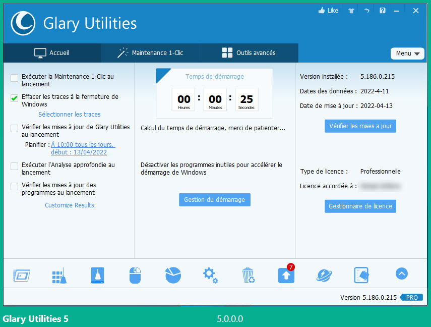This screenshot has width=431, height=327.
Task: Click the Customize Results link
Action: pos(70,205)
